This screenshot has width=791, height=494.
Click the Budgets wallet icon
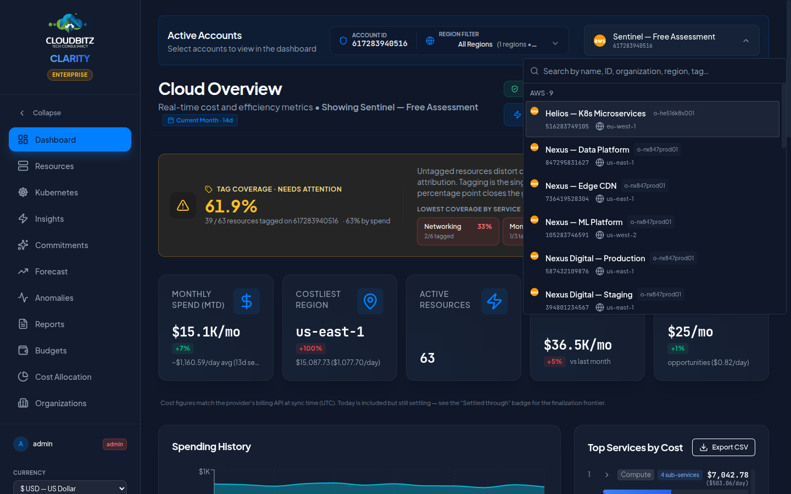(x=23, y=350)
